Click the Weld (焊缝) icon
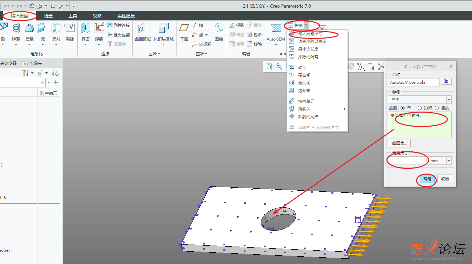This screenshot has height=264, width=472. (99, 28)
